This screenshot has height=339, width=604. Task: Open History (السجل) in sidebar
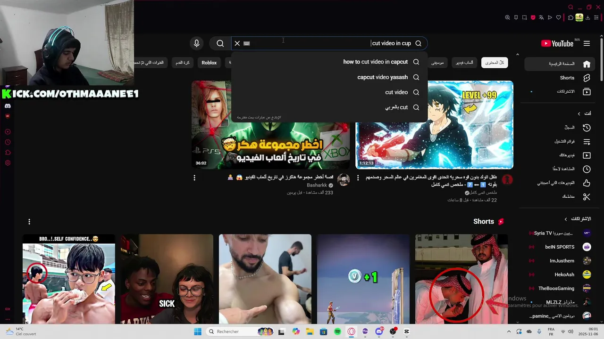(x=561, y=127)
